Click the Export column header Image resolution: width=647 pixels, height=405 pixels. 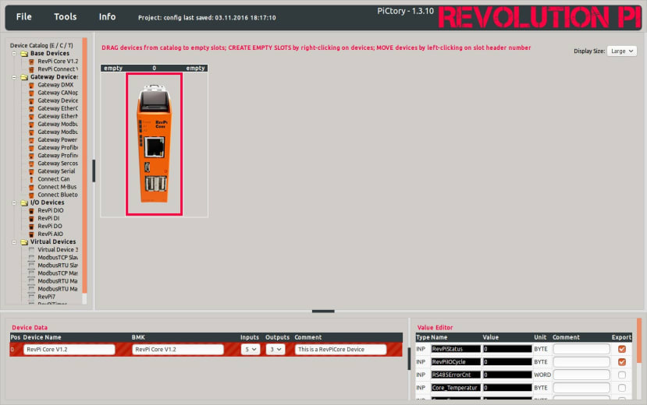coord(621,337)
